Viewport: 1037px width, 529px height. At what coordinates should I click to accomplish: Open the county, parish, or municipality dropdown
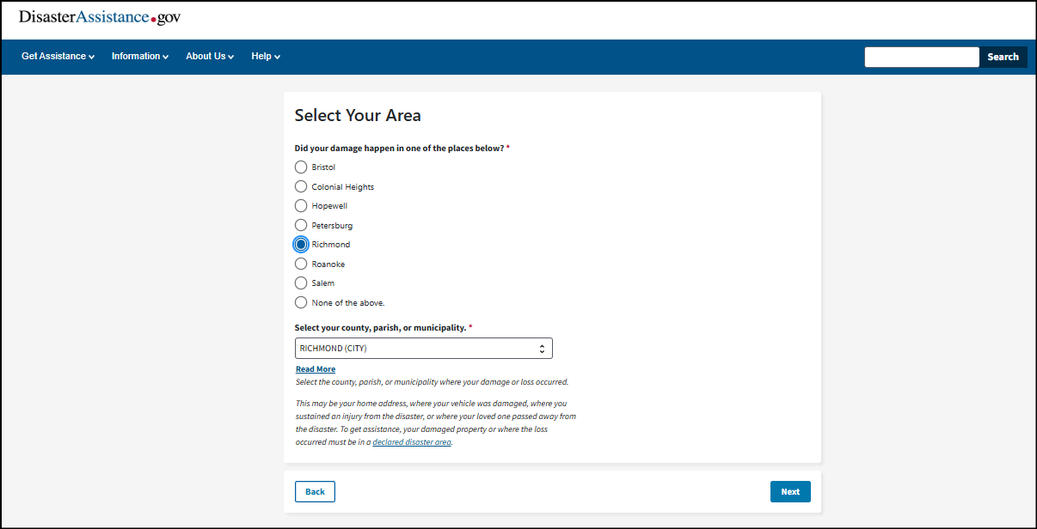point(423,348)
